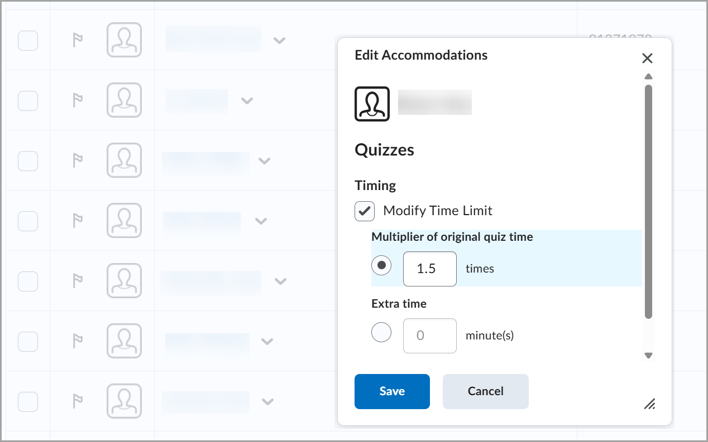The width and height of the screenshot is (708, 442).
Task: Expand the context dropdown for the fourth learner
Action: click(261, 221)
